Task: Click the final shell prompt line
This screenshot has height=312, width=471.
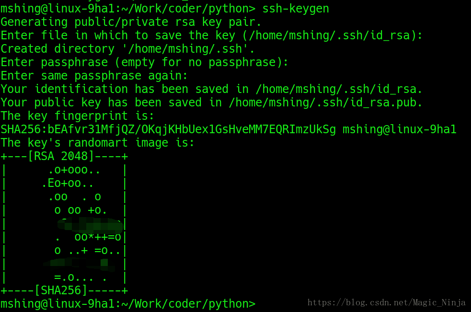Action: 128,304
